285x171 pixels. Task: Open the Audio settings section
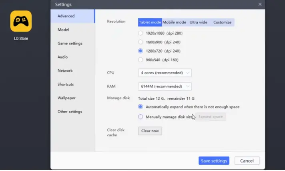(x=62, y=57)
